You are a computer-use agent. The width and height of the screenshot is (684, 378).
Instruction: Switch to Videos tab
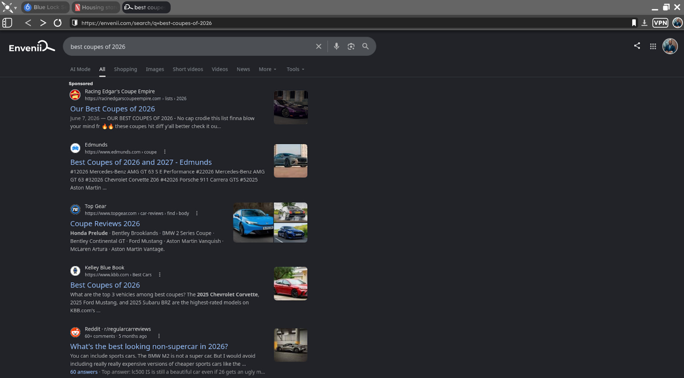tap(220, 69)
